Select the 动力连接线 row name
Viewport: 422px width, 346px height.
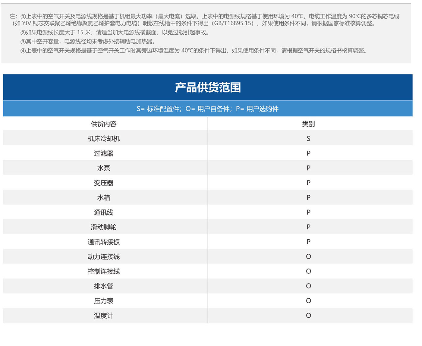[103, 257]
